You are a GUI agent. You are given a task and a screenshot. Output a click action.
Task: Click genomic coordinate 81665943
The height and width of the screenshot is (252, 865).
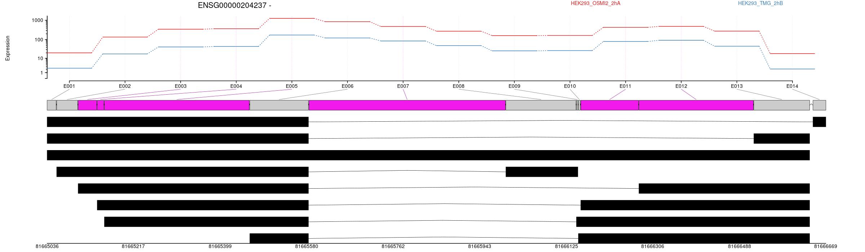(x=480, y=247)
